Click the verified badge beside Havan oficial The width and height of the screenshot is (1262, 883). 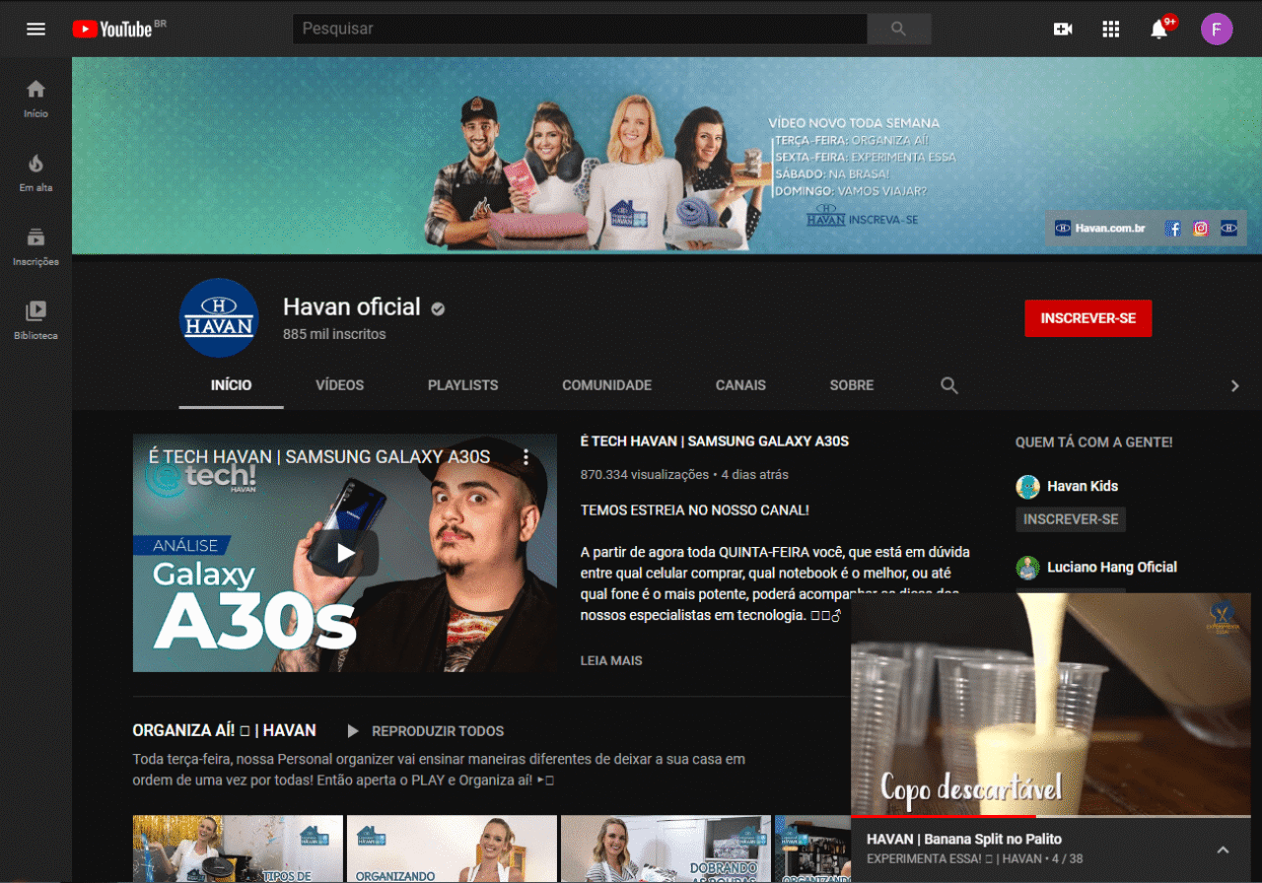tap(438, 308)
